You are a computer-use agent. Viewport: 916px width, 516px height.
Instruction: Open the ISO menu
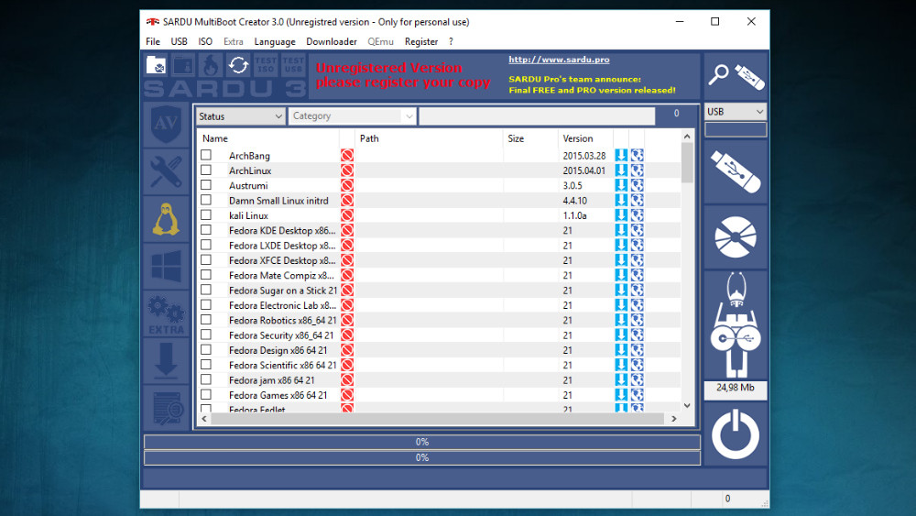(x=205, y=41)
